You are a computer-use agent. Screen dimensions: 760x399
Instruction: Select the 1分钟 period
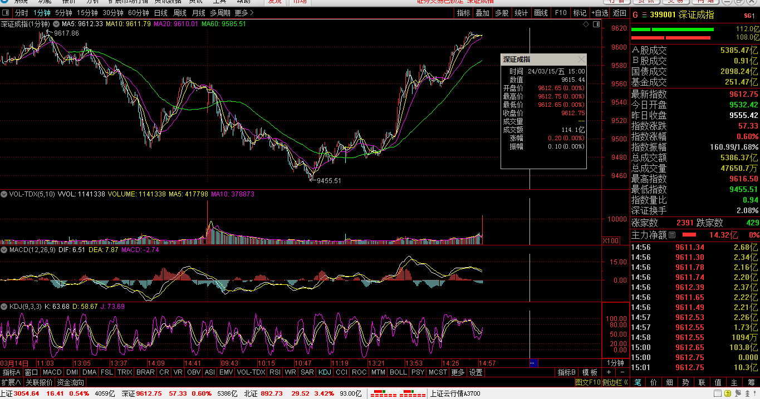pyautogui.click(x=42, y=13)
